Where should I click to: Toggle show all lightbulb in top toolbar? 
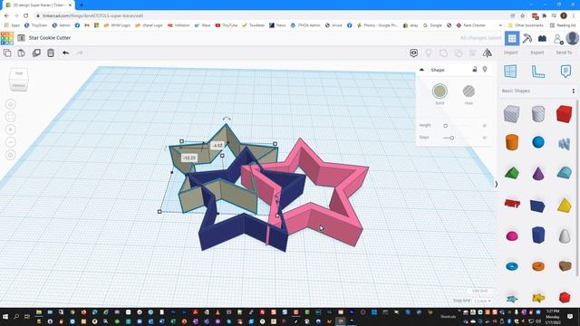coord(429,53)
